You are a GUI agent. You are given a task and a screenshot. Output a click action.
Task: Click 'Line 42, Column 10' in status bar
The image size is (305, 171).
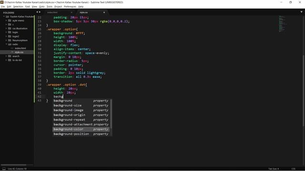17,169
